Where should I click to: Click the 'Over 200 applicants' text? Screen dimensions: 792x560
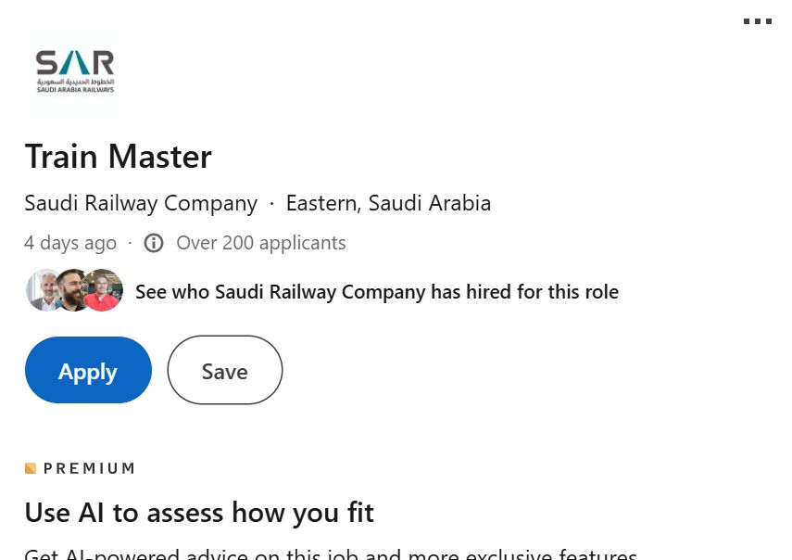click(260, 243)
